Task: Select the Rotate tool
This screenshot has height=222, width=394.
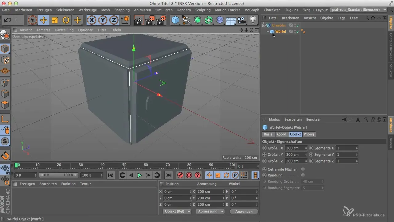Action: tap(66, 21)
